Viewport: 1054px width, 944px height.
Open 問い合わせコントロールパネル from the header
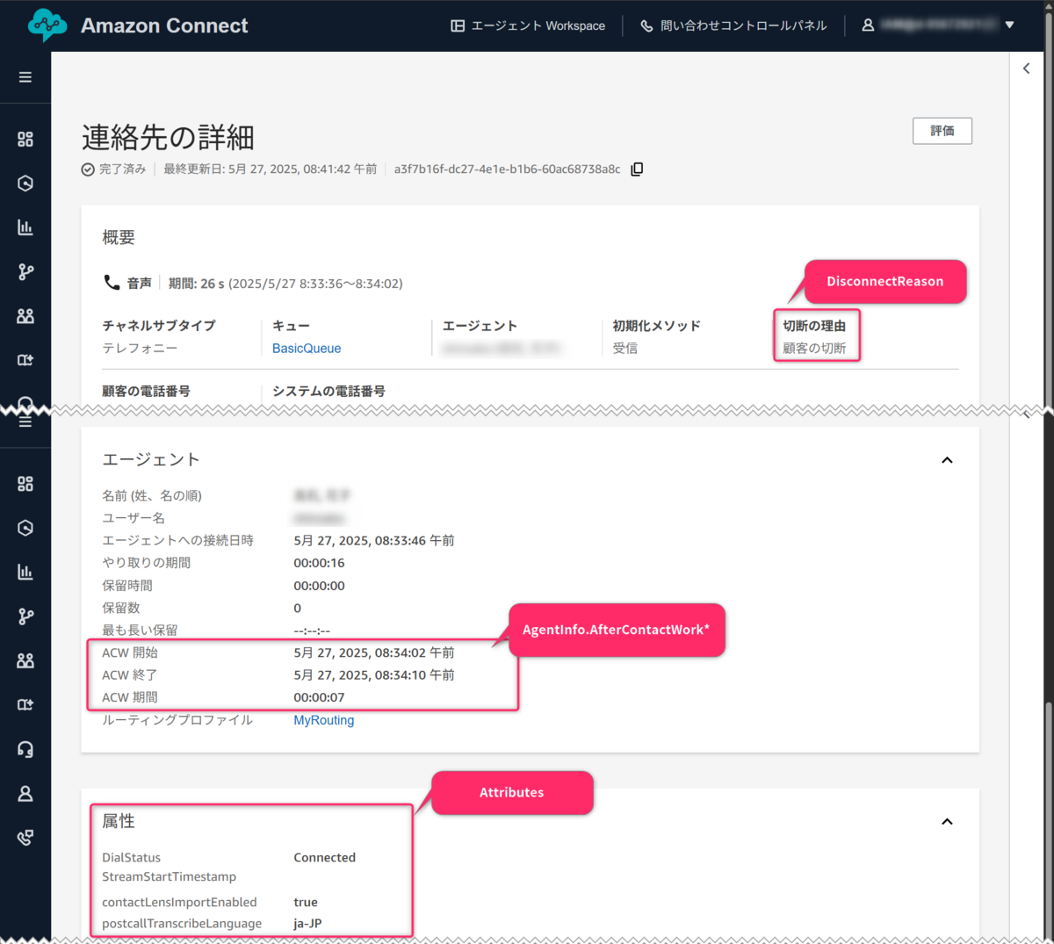point(733,26)
